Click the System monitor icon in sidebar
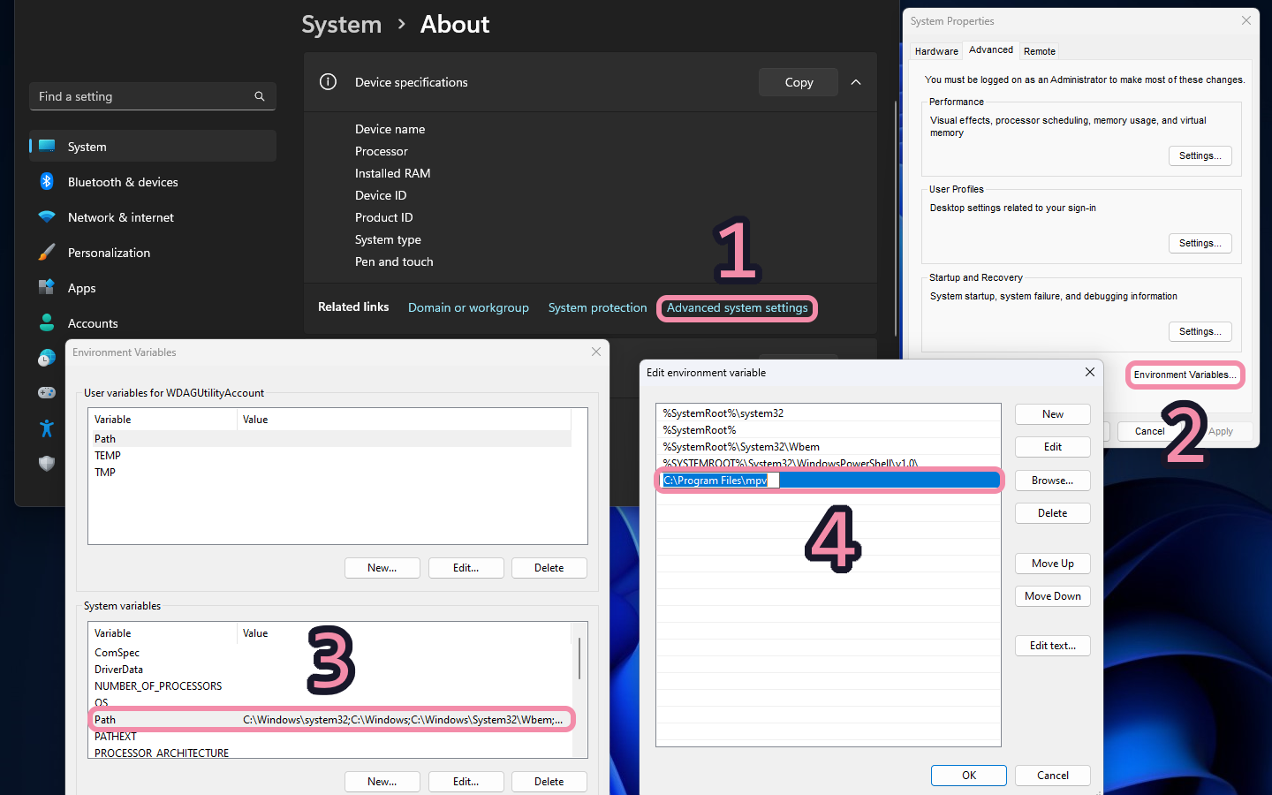 47,146
